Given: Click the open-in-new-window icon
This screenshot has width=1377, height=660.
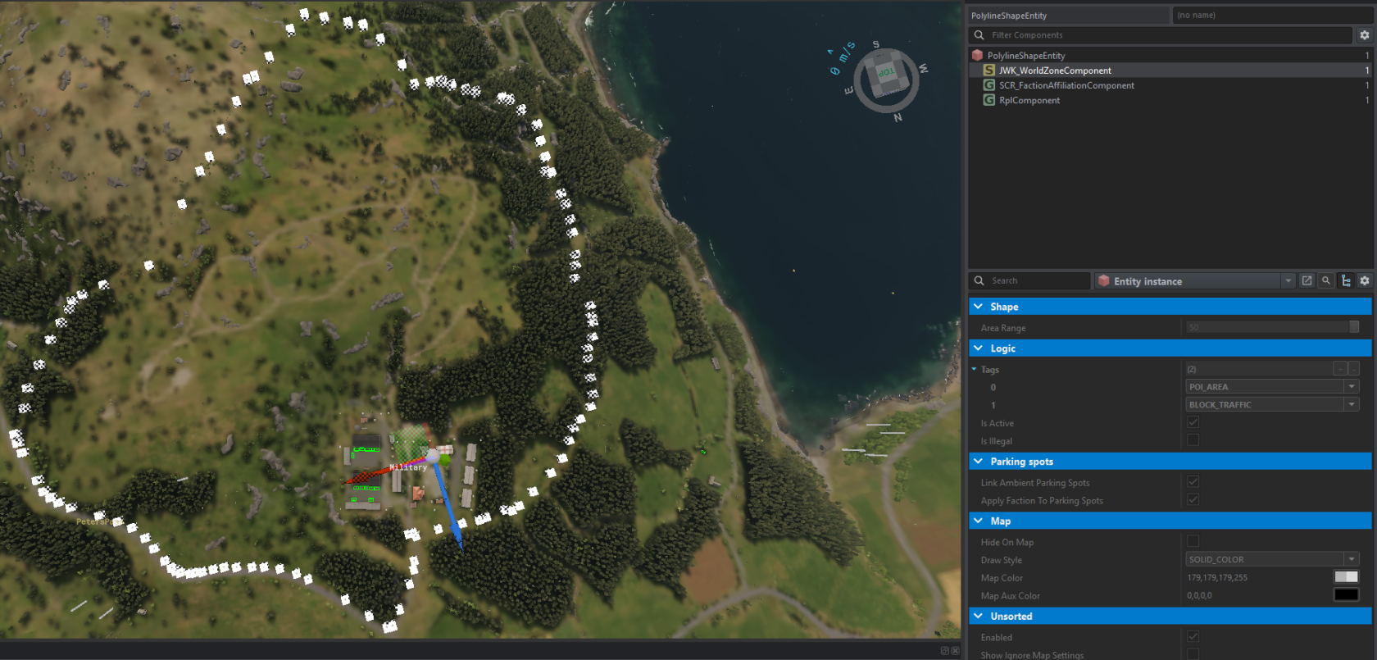Looking at the screenshot, I should coord(1307,280).
